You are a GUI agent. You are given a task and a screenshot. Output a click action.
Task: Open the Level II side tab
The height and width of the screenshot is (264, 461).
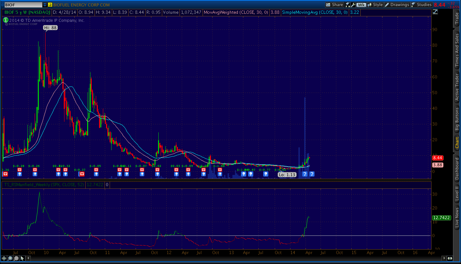click(457, 193)
